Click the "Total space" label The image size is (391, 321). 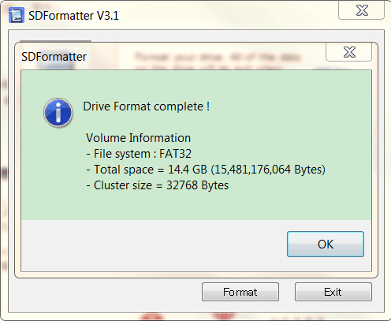point(124,170)
